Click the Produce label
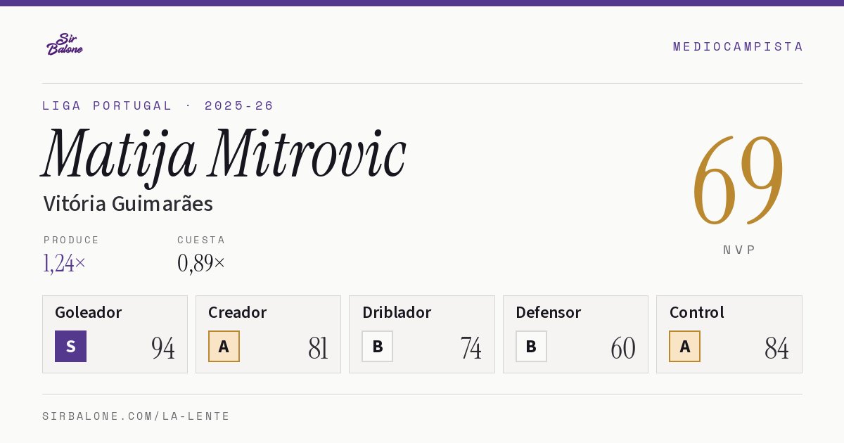 point(72,240)
